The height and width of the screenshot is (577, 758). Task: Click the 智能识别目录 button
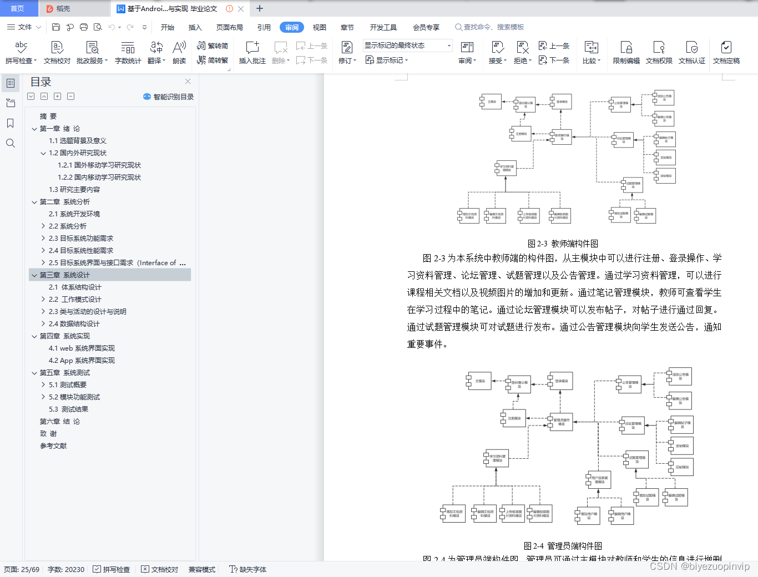tap(168, 96)
